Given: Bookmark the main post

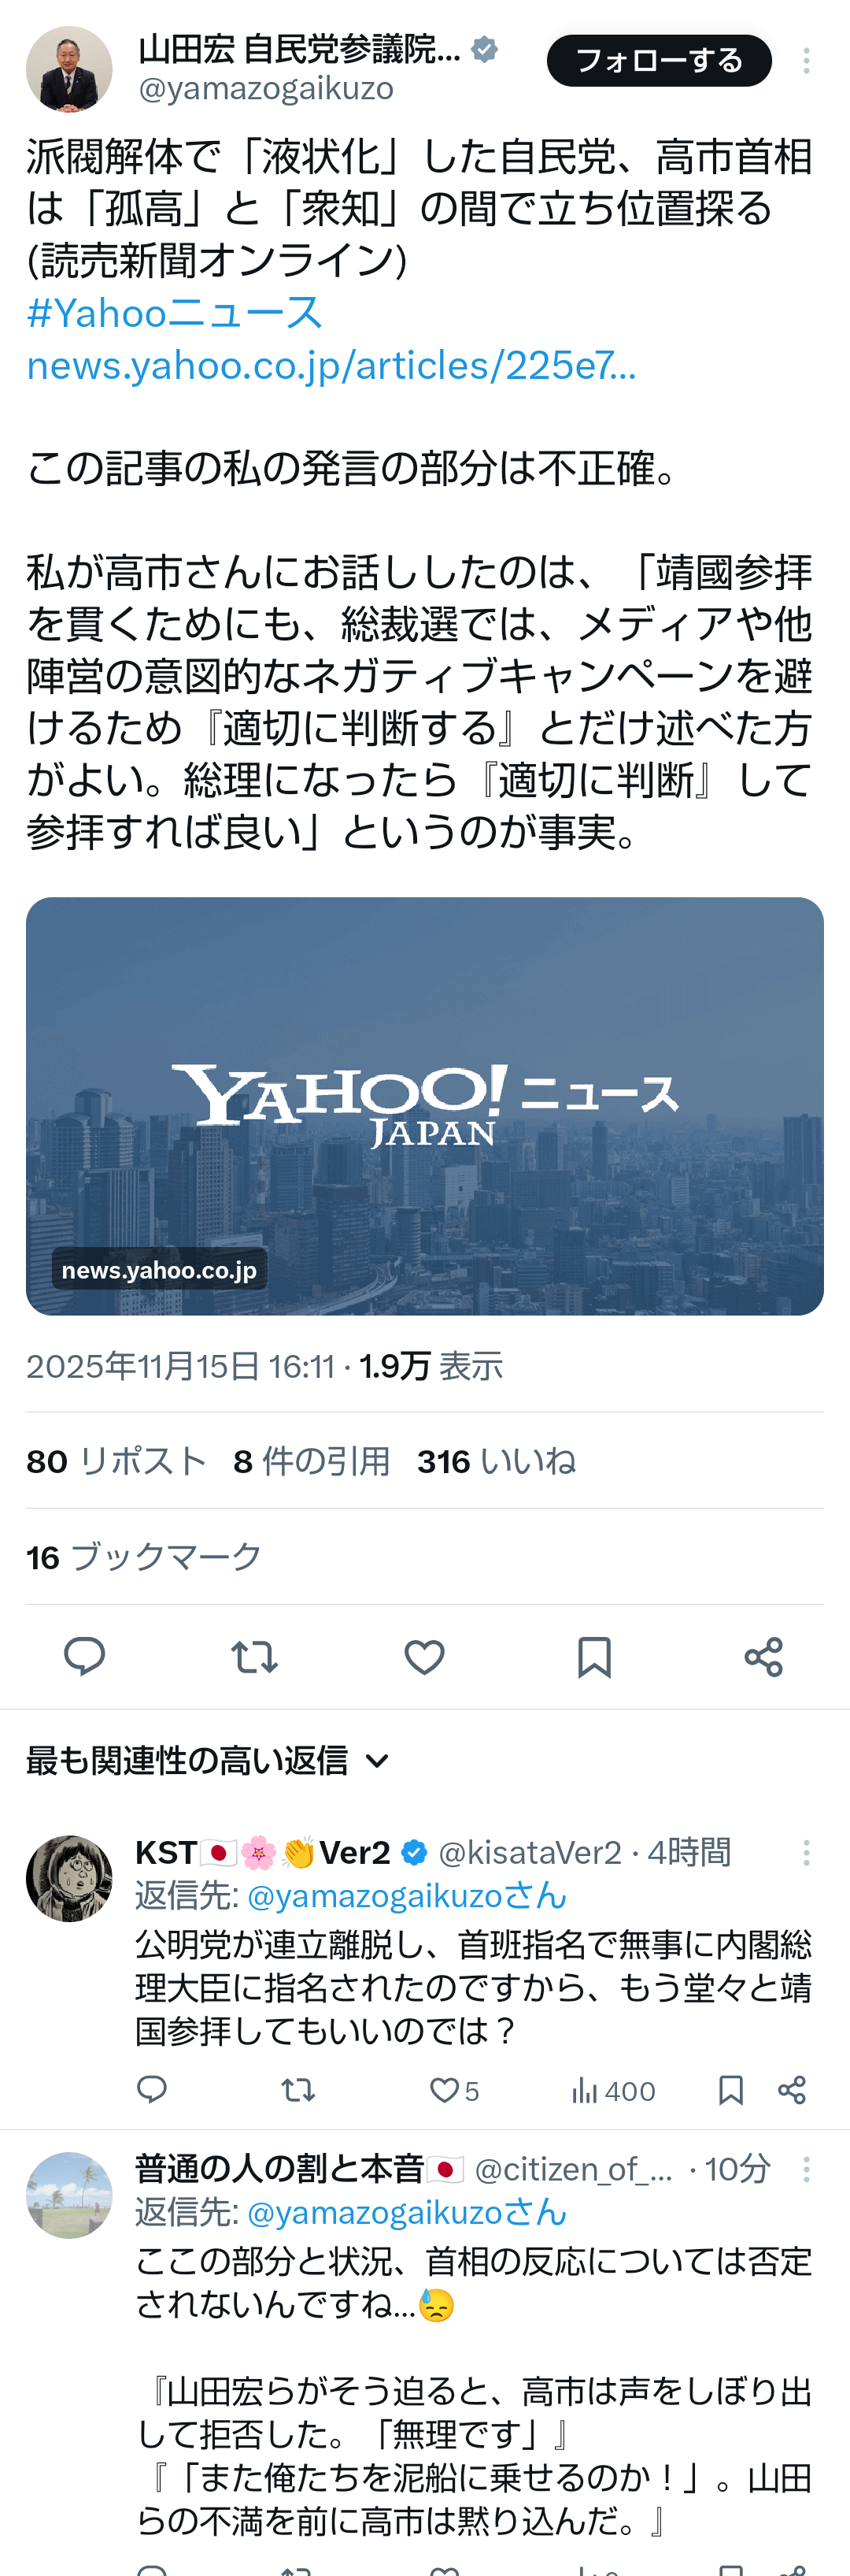Looking at the screenshot, I should tap(594, 1657).
